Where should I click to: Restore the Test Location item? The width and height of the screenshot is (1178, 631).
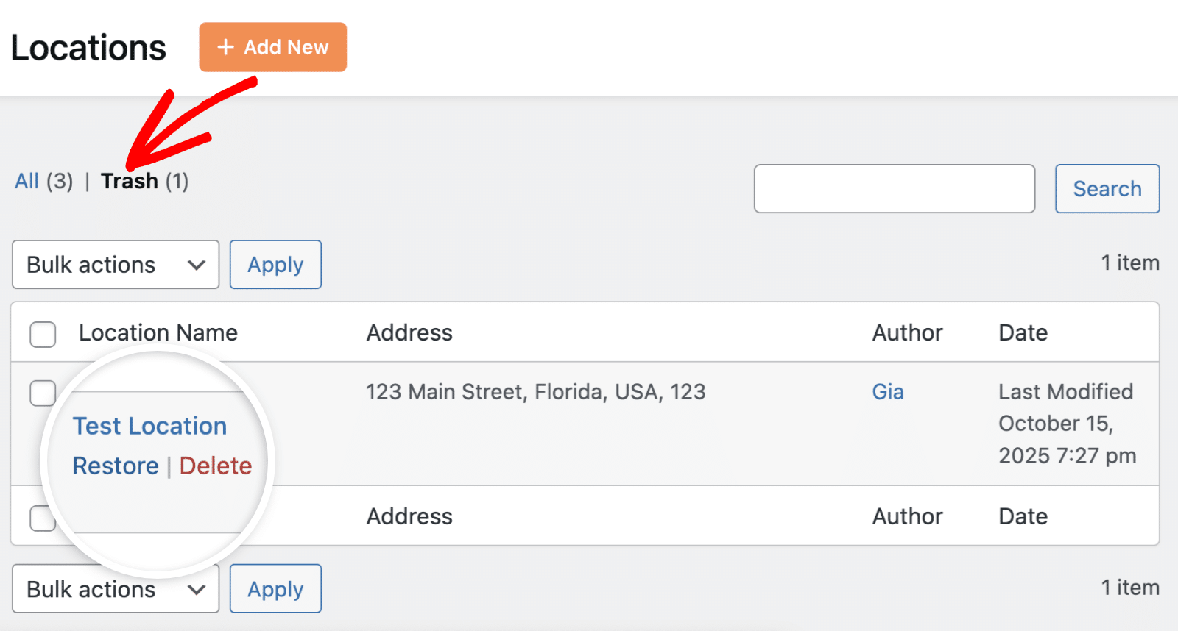coord(116,466)
